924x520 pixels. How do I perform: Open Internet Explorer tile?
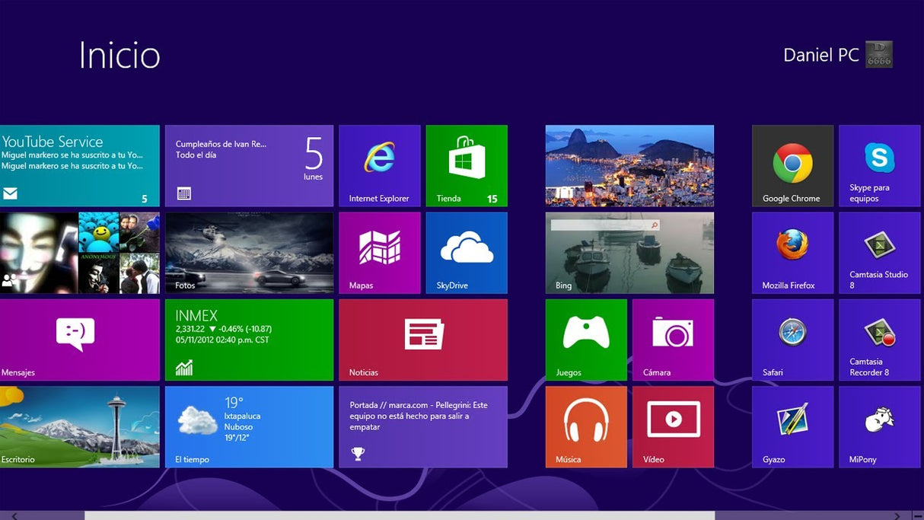[x=379, y=165]
